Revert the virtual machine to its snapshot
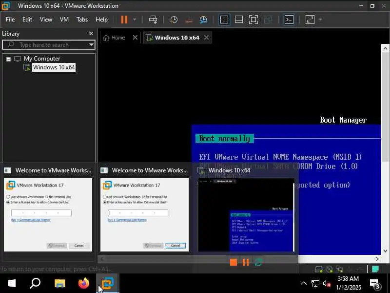This screenshot has width=390, height=293. click(189, 20)
